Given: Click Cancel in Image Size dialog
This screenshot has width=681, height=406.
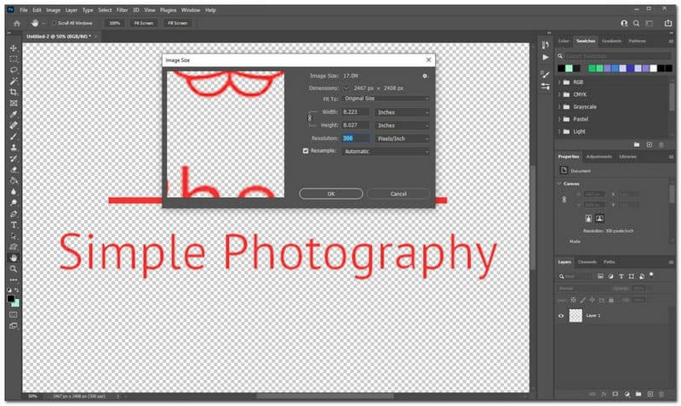Looking at the screenshot, I should pyautogui.click(x=398, y=194).
